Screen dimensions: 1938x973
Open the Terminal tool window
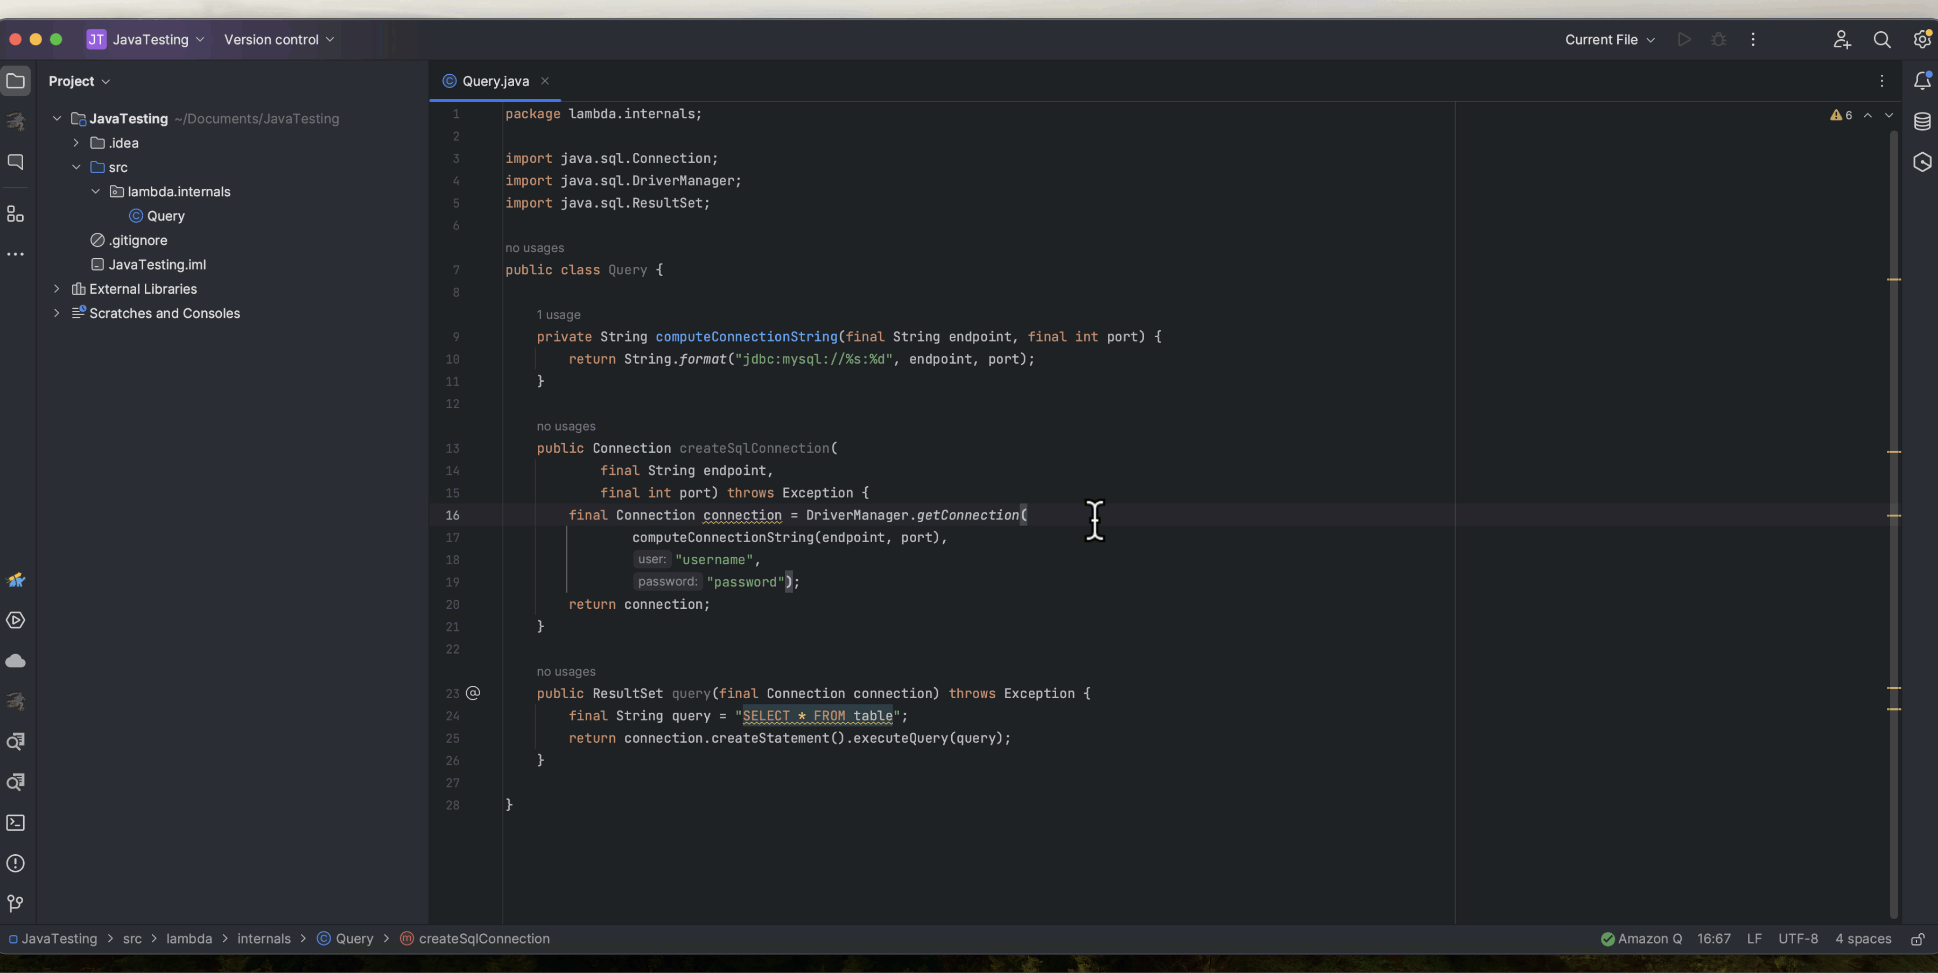[16, 822]
